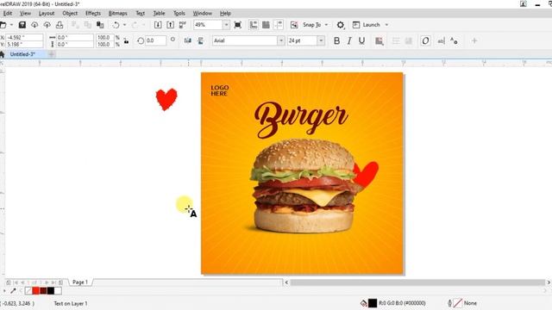
Task: Pick the white palette swatch
Action: [58, 291]
